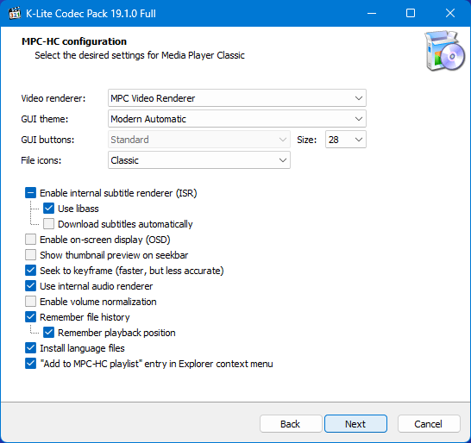Expand the GUI theme combo box
Screen dimensions: 471x443
pyautogui.click(x=237, y=119)
